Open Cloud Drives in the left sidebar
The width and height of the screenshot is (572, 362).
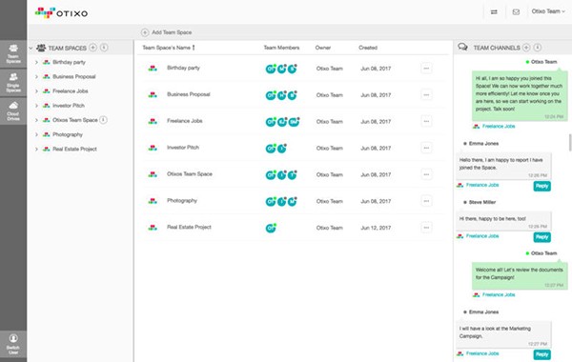[13, 111]
